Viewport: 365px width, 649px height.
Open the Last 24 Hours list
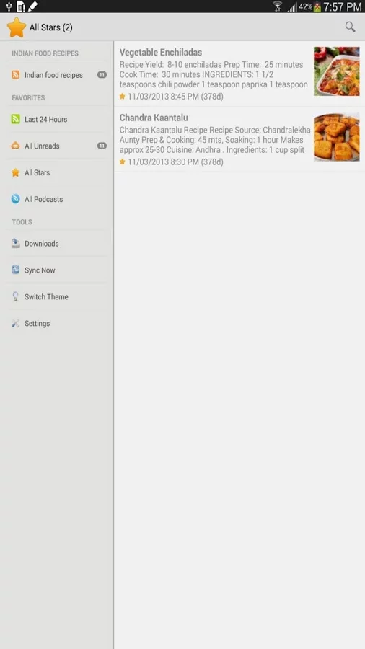tap(57, 119)
